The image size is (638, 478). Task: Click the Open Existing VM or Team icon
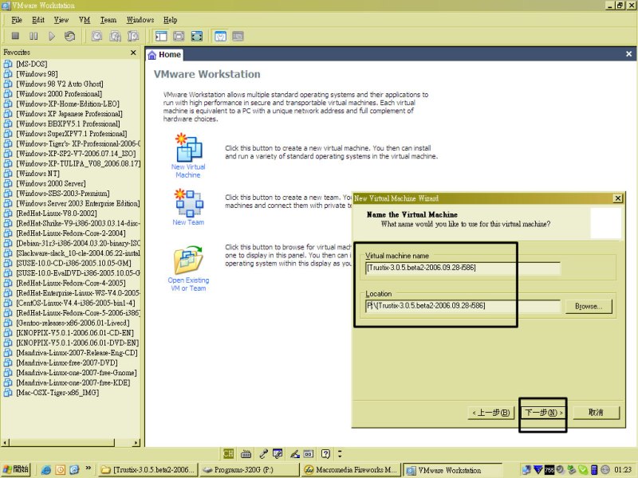tap(188, 261)
